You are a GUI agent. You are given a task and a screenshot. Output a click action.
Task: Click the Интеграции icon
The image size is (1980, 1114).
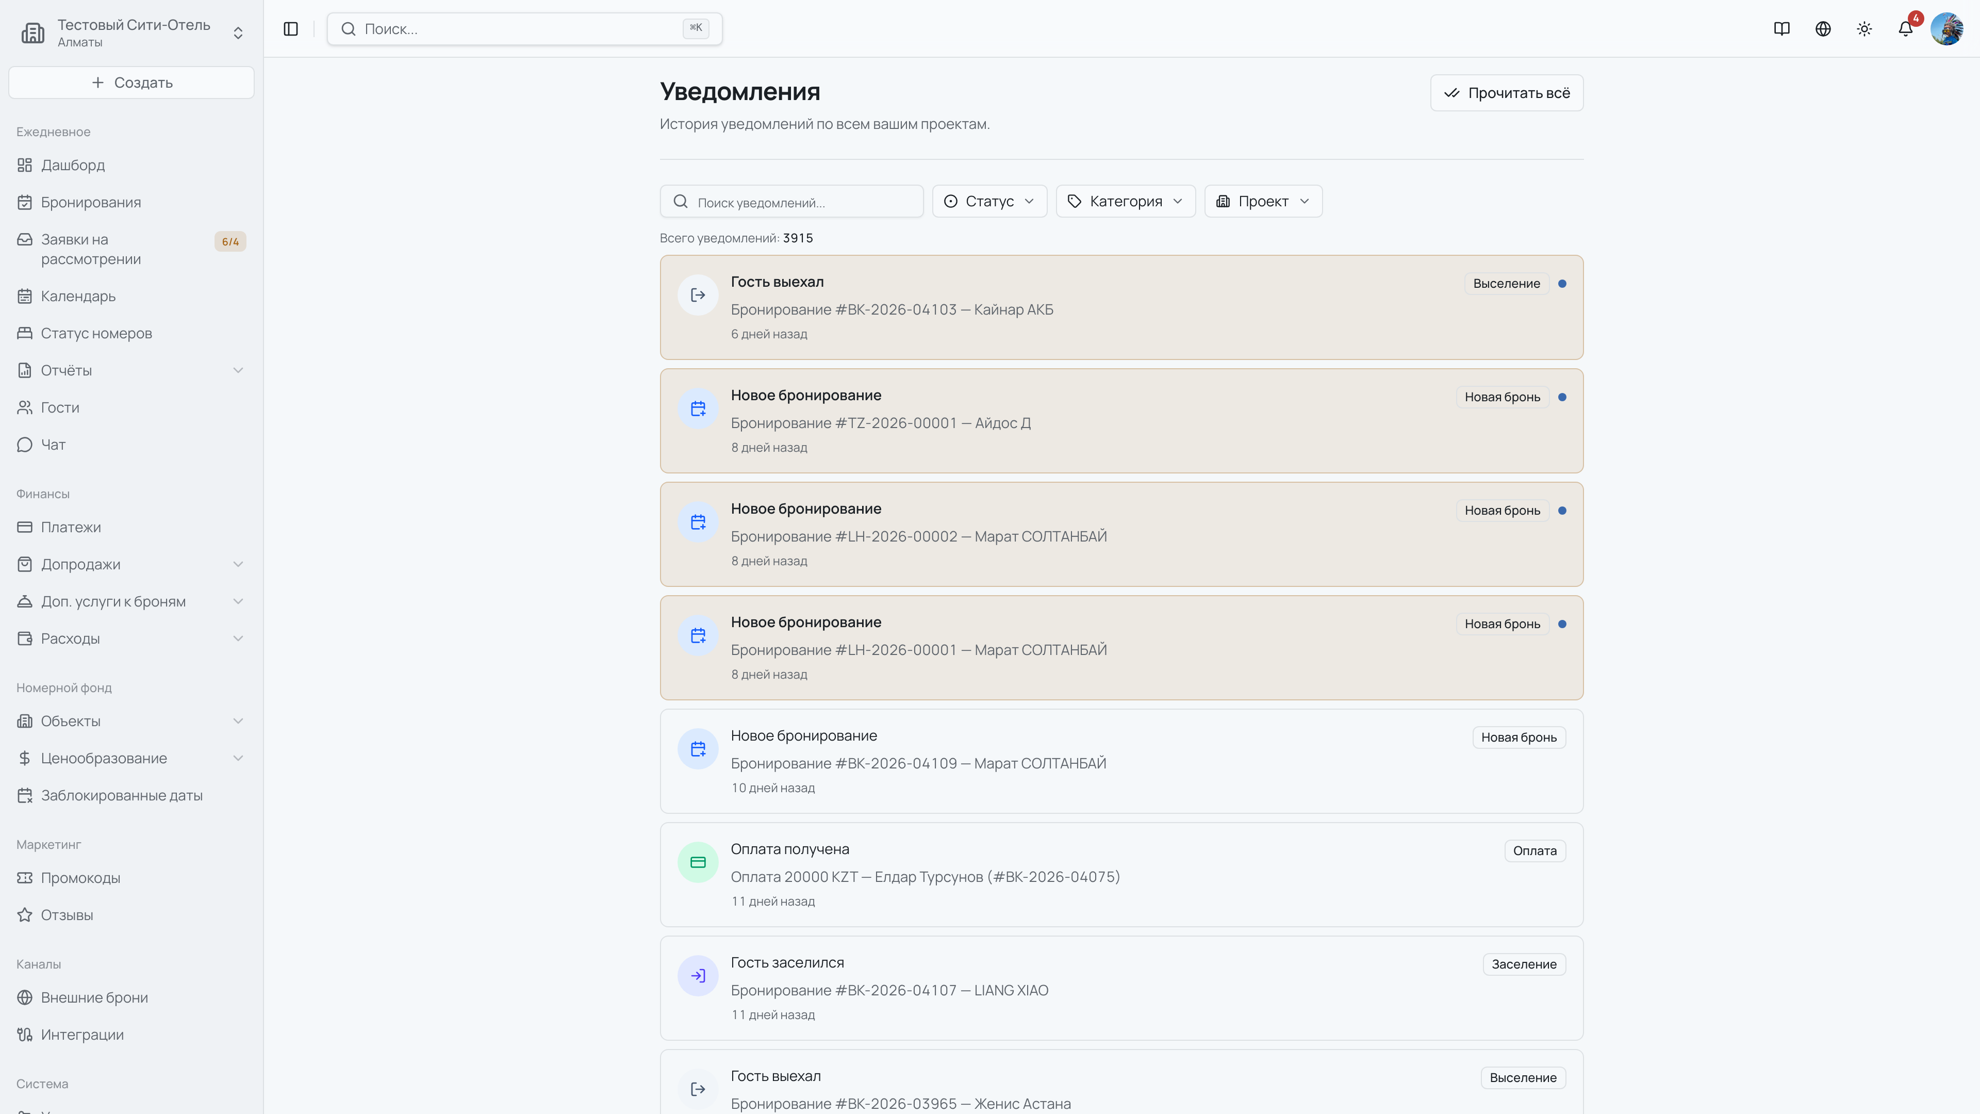[25, 1034]
